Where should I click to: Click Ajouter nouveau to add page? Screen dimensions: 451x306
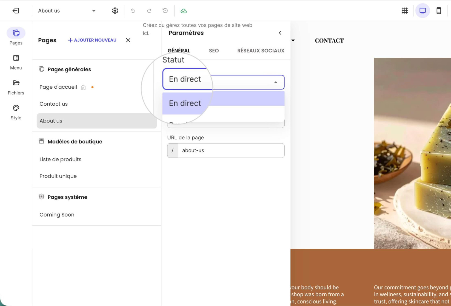[x=92, y=40]
